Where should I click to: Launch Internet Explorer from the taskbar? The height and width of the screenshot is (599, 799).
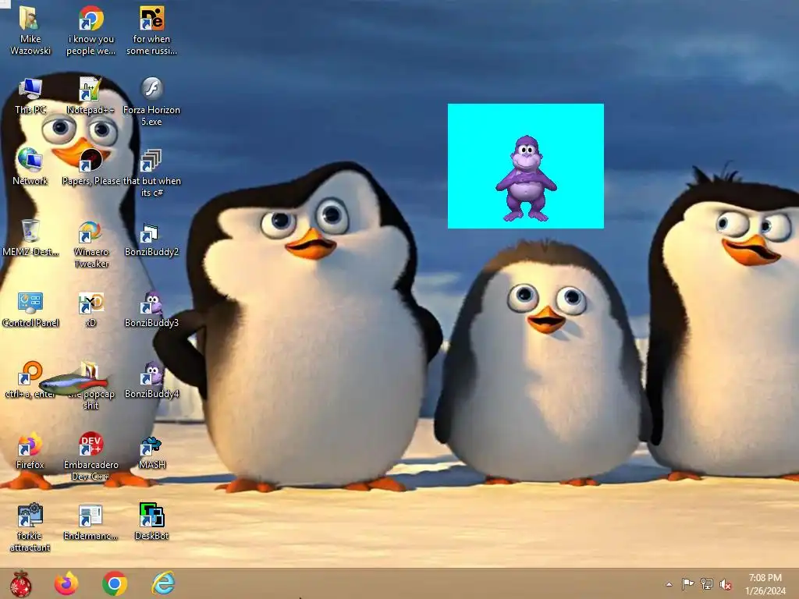[163, 583]
